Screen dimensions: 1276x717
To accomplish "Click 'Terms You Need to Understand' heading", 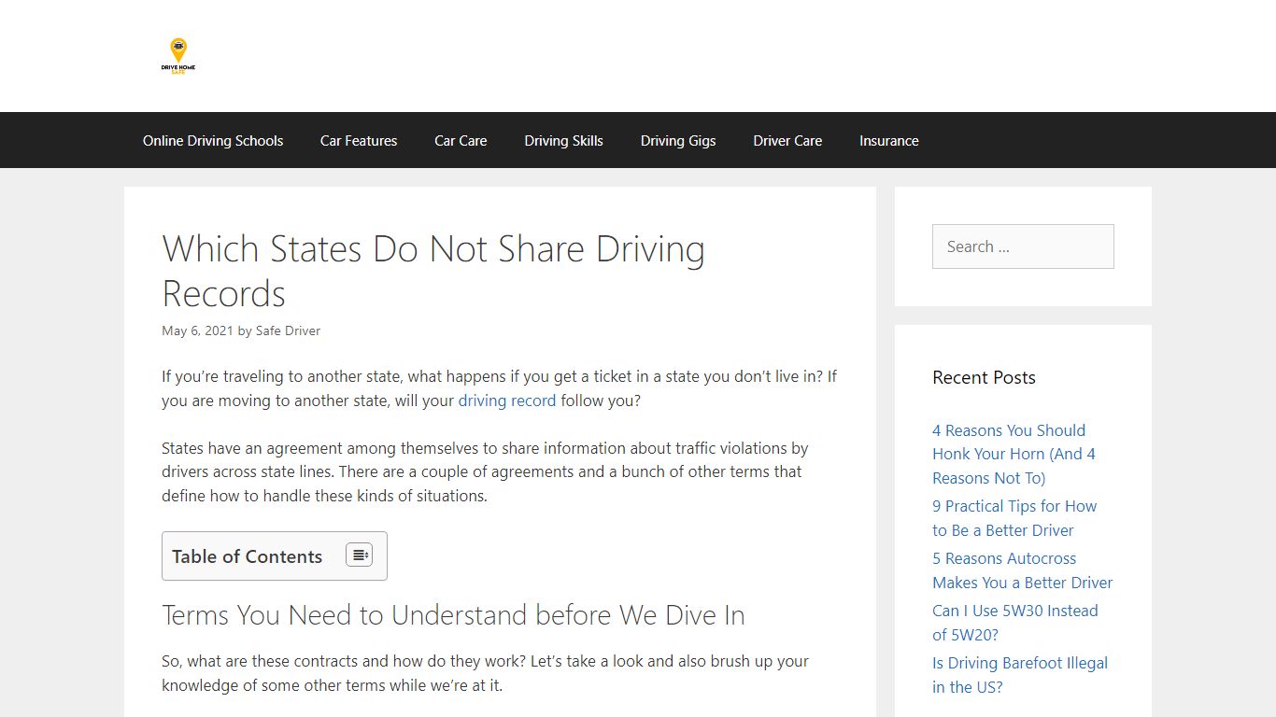I will (453, 615).
